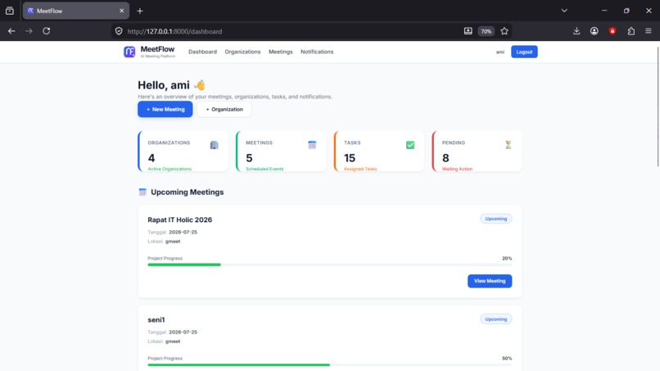Click the 'Waiting Action' label
This screenshot has height=371, width=660.
(457, 169)
